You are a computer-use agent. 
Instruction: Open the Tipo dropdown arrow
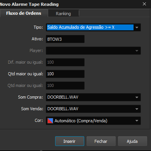(x=137, y=28)
